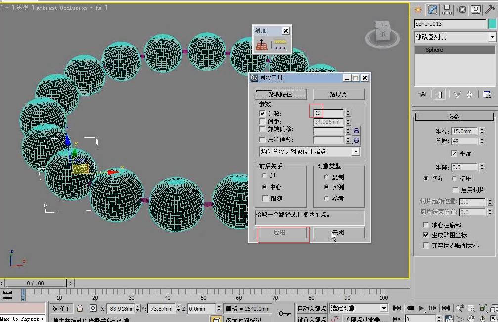Open the Display panel tab
Viewport: 498px width, 322px height.
475,10
